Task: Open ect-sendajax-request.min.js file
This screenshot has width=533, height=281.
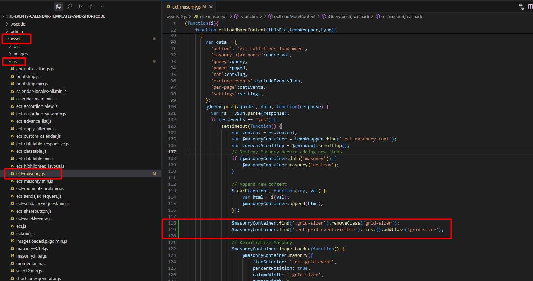Action: coord(43,203)
